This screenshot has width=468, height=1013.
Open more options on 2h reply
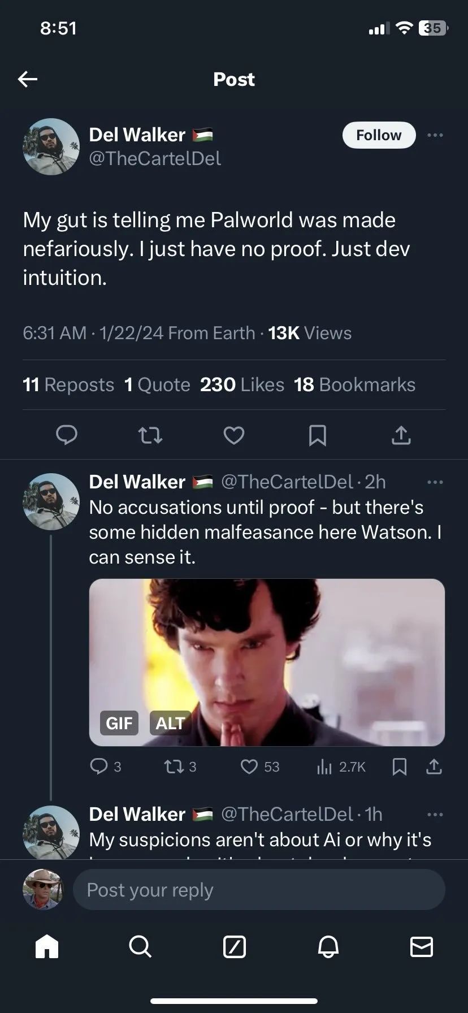(435, 482)
